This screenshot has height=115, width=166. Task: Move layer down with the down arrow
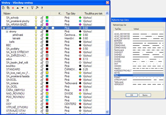23,8
